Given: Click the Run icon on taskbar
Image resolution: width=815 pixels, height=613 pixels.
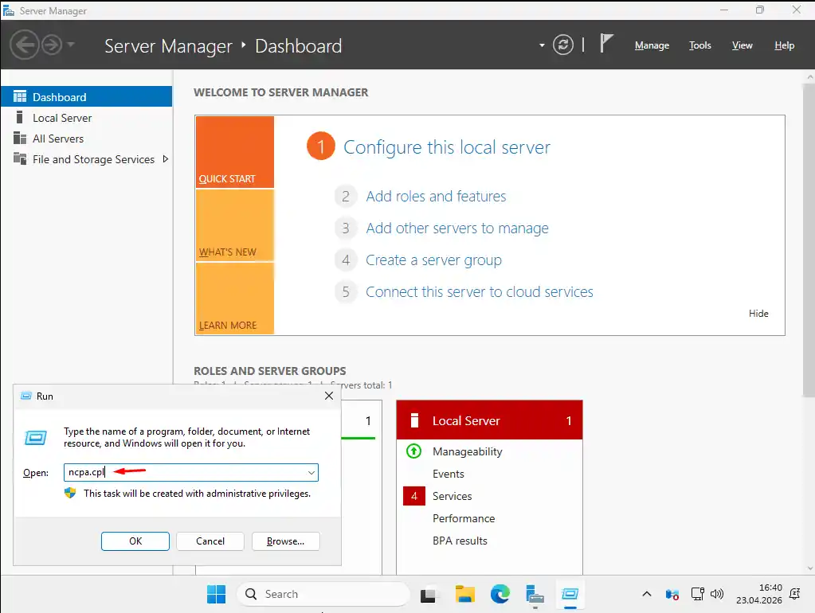Looking at the screenshot, I should [x=570, y=595].
